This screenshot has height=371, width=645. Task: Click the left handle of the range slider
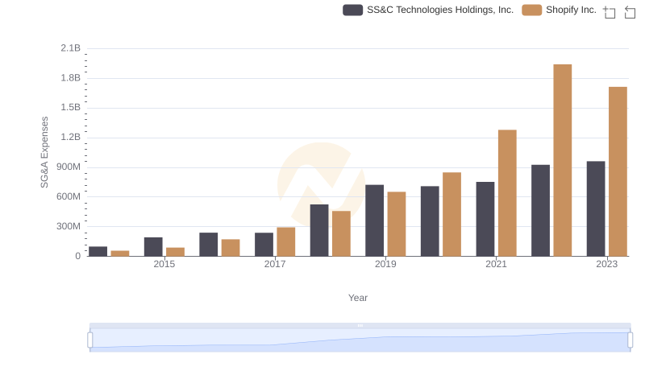tap(90, 340)
